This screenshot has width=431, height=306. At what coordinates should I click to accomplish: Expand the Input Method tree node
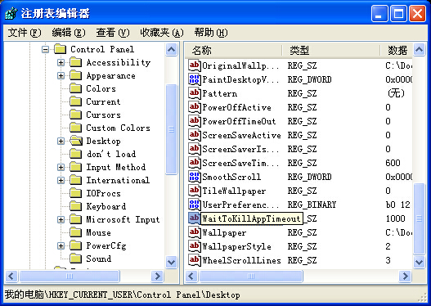61,167
